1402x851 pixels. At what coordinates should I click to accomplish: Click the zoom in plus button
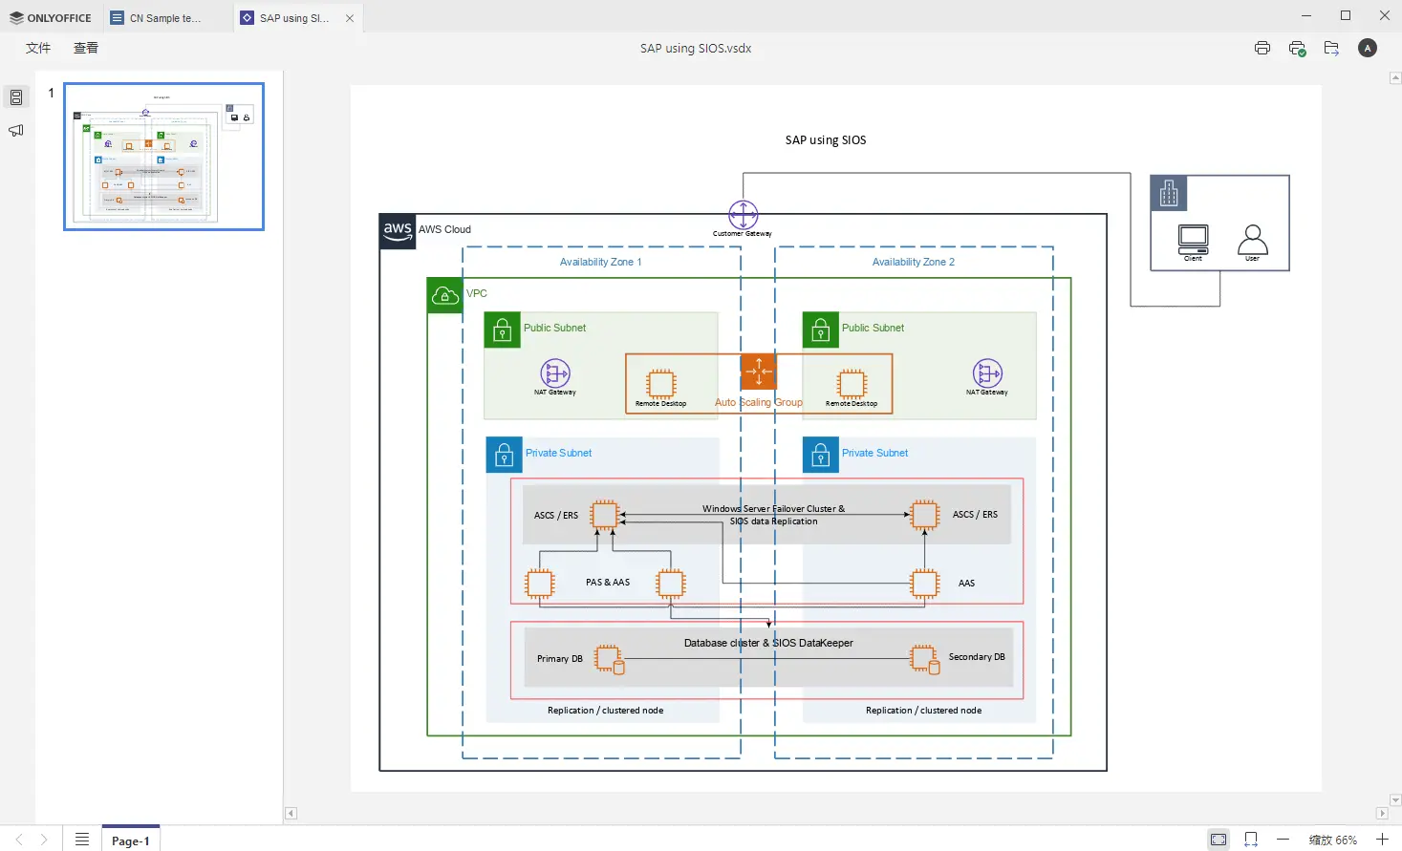coord(1382,840)
